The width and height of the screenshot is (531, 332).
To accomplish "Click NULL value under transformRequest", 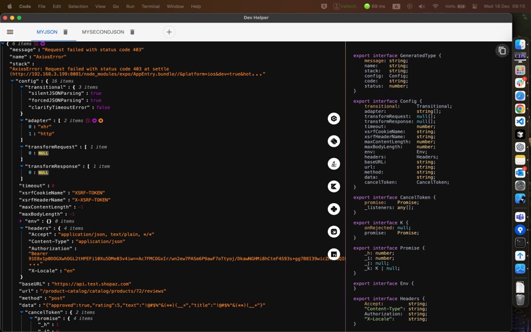I will point(43,153).
